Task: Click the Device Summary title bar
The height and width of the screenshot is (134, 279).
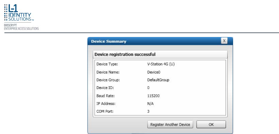Action: pyautogui.click(x=154, y=41)
